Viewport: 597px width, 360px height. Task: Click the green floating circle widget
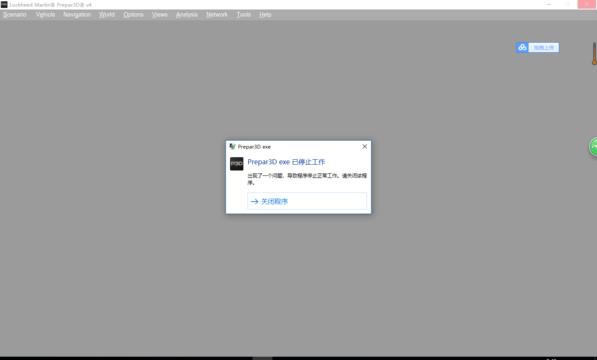pos(593,147)
